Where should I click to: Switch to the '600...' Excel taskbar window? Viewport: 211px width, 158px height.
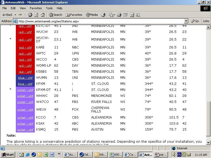[116, 155]
